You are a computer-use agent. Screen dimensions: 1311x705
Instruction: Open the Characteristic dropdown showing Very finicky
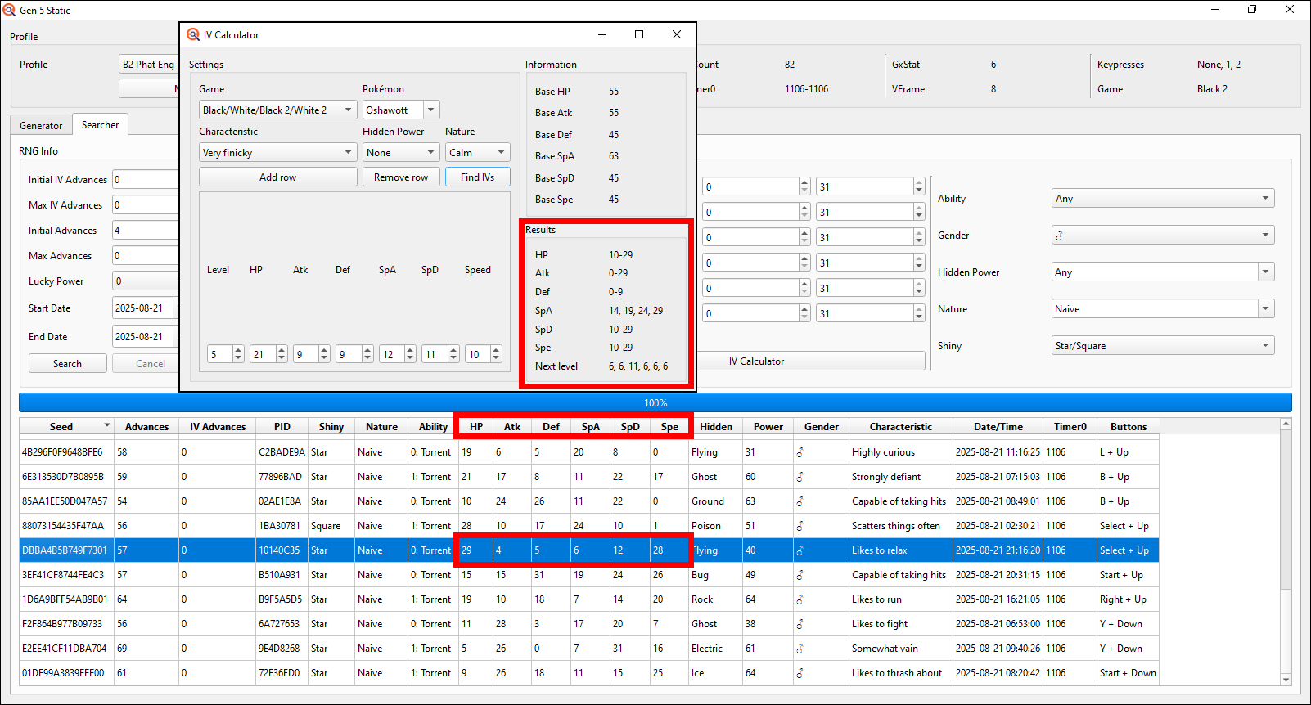coord(277,152)
